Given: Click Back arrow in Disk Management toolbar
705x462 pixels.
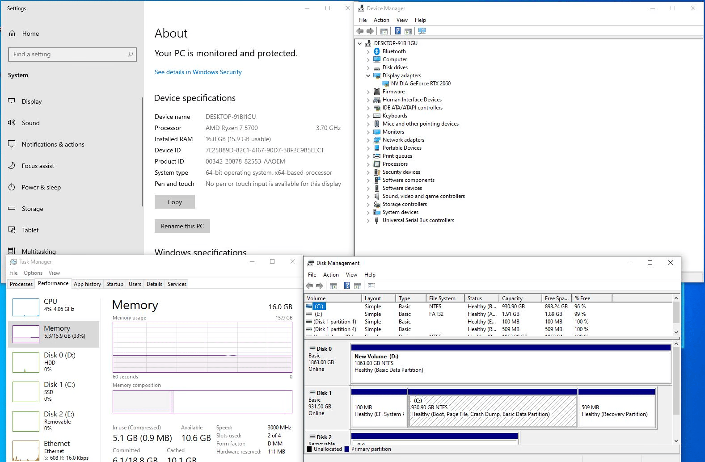Looking at the screenshot, I should point(309,286).
